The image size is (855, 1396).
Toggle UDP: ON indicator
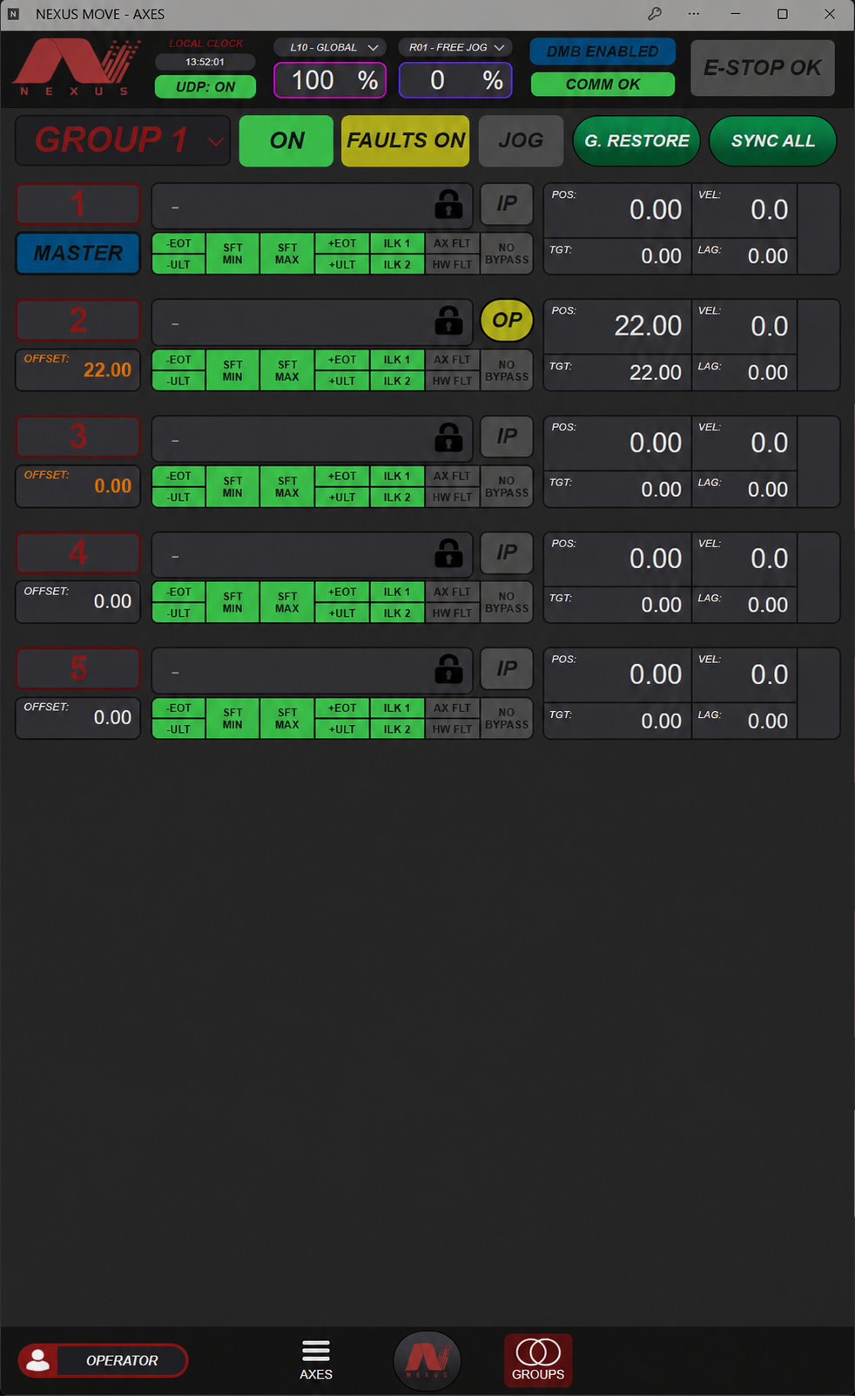(205, 86)
